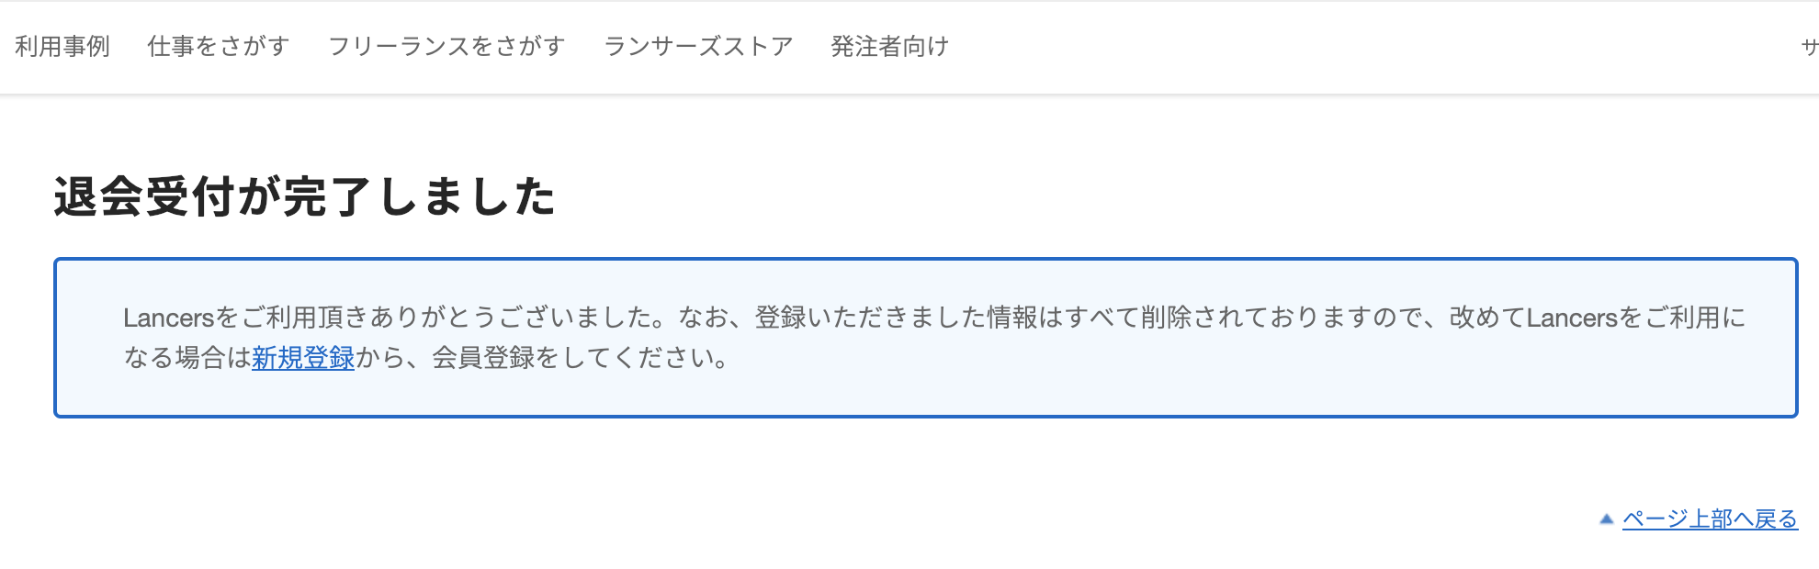The height and width of the screenshot is (569, 1819).
Task: Open ランサーズストア from the navigation
Action: pyautogui.click(x=698, y=46)
